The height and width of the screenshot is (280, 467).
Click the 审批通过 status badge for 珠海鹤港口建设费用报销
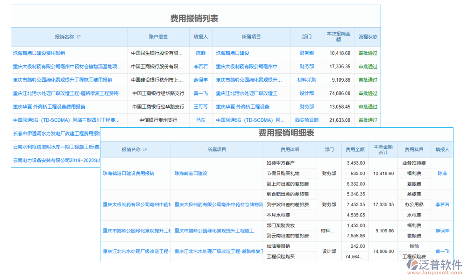coord(368,53)
